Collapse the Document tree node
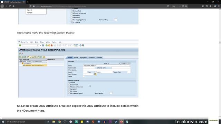221x124 pixels. [21, 63]
